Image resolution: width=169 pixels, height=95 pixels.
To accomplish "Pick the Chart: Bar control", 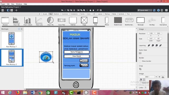I will click(17, 21).
